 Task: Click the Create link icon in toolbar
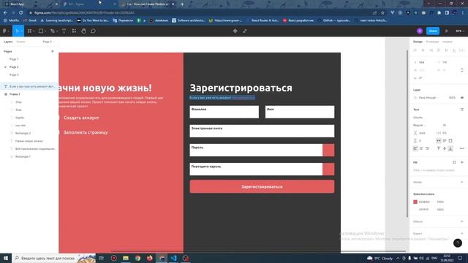tap(245, 31)
